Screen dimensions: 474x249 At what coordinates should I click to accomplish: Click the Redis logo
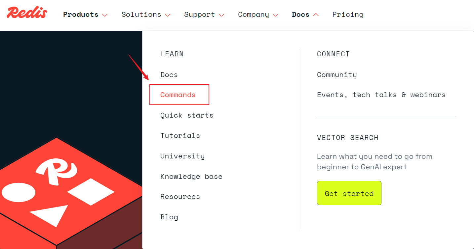(26, 12)
